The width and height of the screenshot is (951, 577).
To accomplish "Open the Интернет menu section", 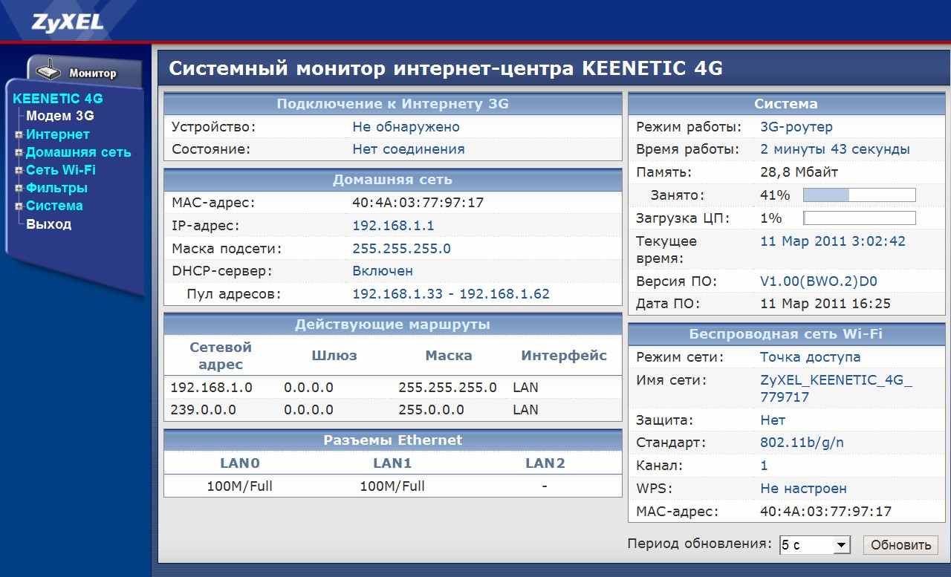I will (x=58, y=134).
